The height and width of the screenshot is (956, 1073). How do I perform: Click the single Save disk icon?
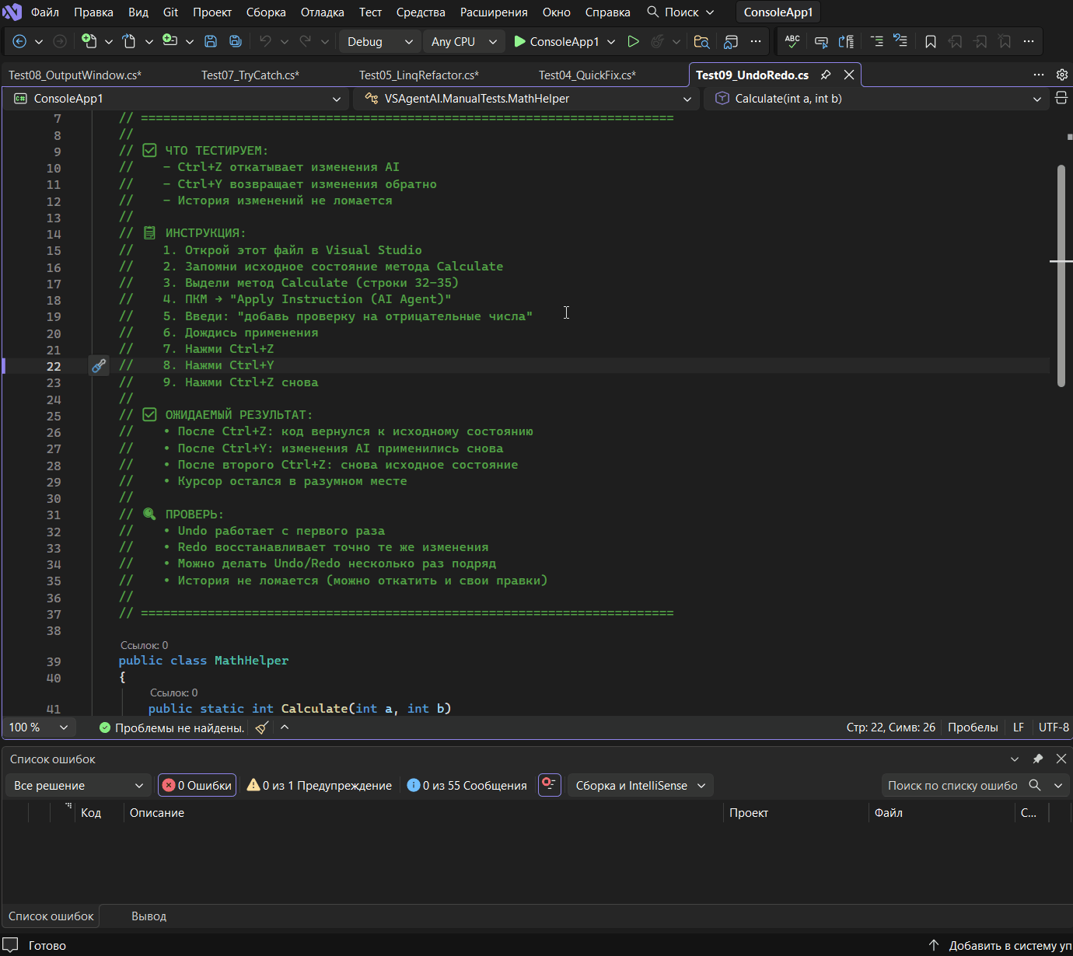click(210, 41)
